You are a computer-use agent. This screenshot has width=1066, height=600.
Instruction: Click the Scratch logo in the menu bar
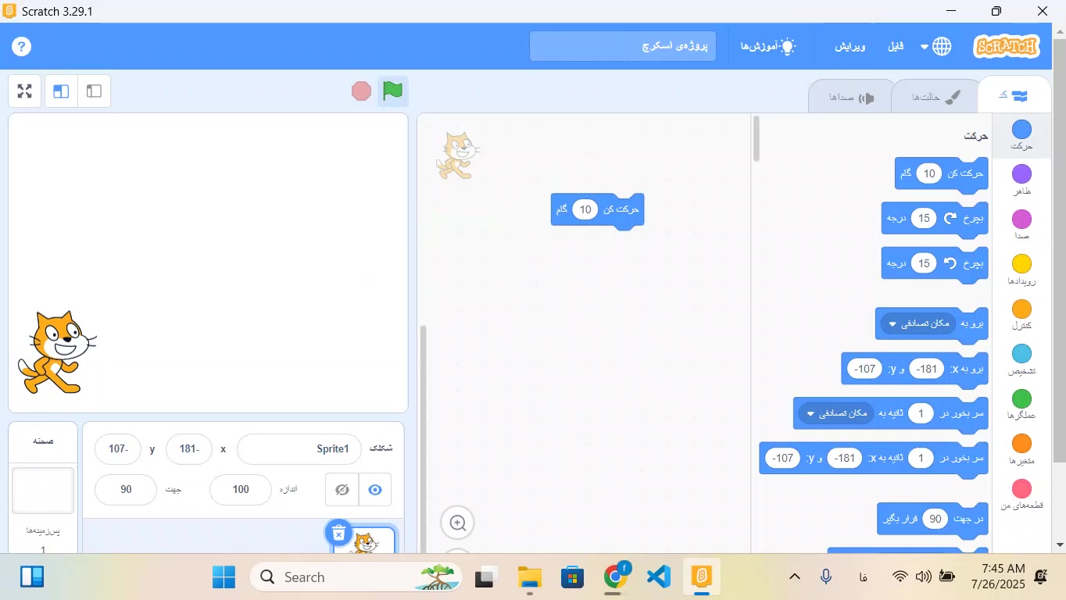click(x=1007, y=46)
